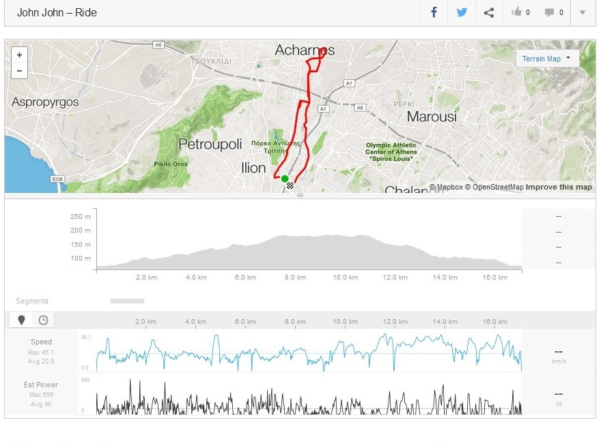
Task: Share the ride on Twitter
Action: (x=462, y=12)
